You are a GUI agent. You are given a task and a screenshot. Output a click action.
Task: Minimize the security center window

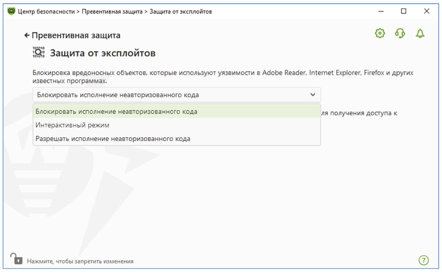point(381,11)
